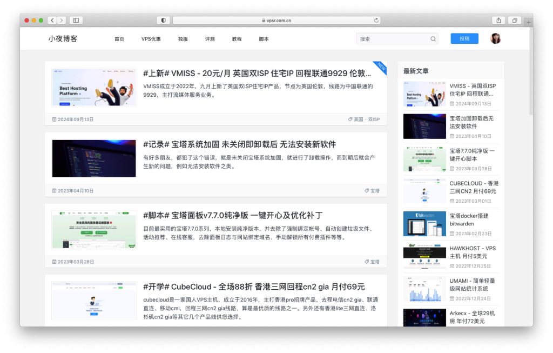Open the VMISS 英国双ISP article title
The width and height of the screenshot is (553, 353).
pos(257,74)
